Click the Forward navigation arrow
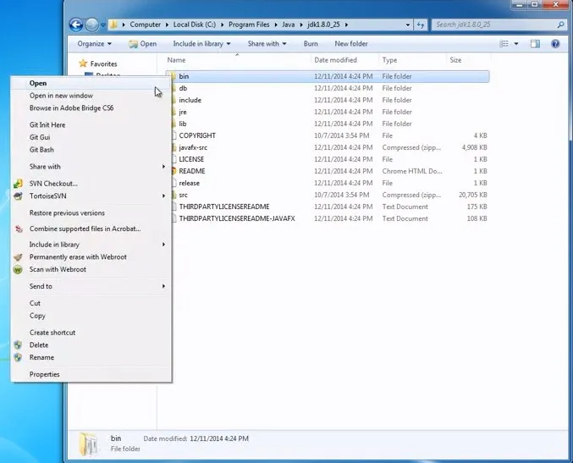The image size is (573, 463). [x=91, y=25]
